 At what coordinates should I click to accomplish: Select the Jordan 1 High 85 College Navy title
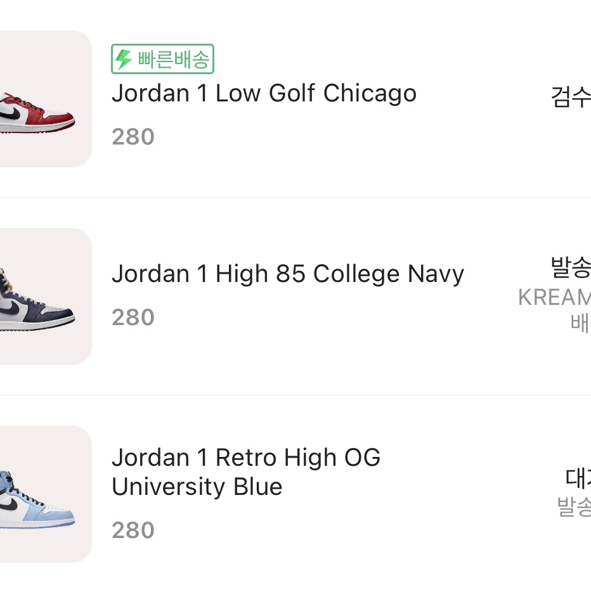(288, 274)
